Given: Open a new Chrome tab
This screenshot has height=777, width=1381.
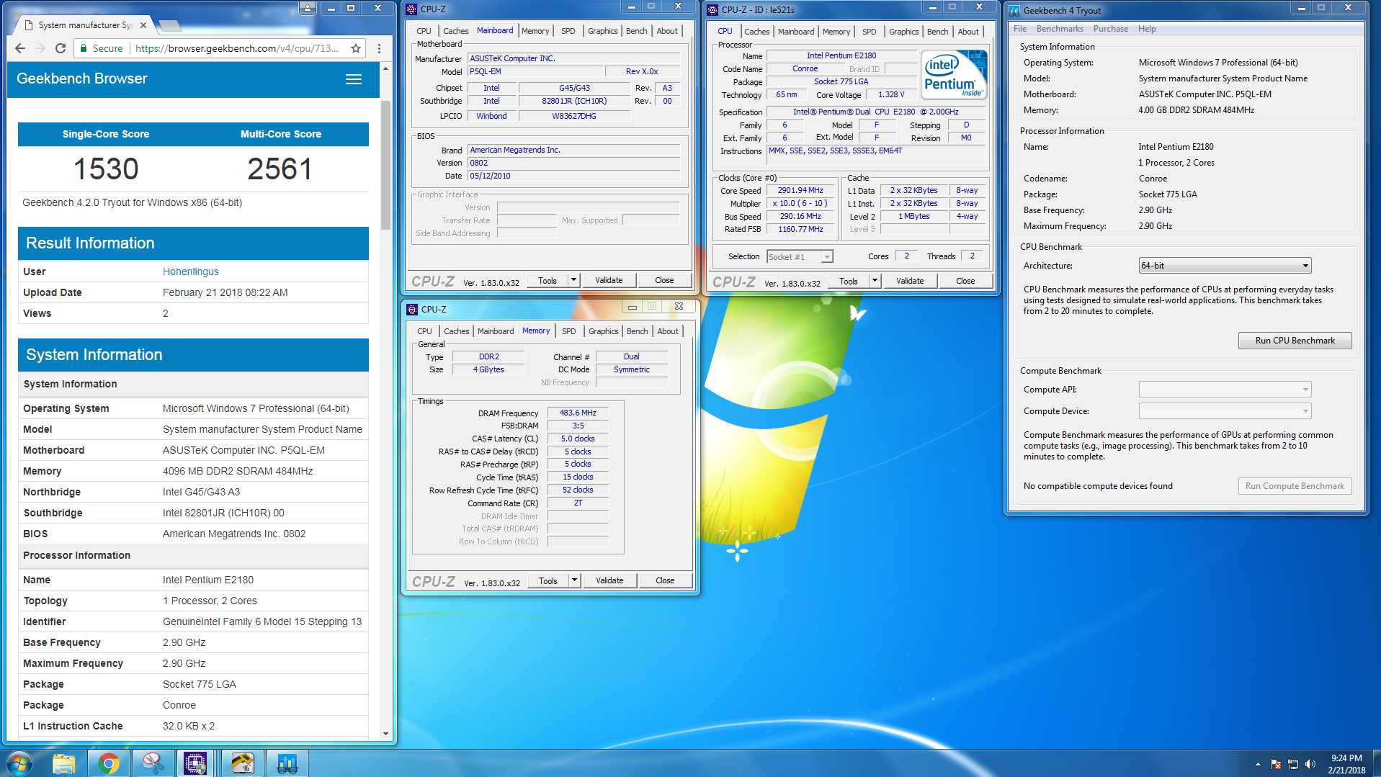Looking at the screenshot, I should 170,25.
